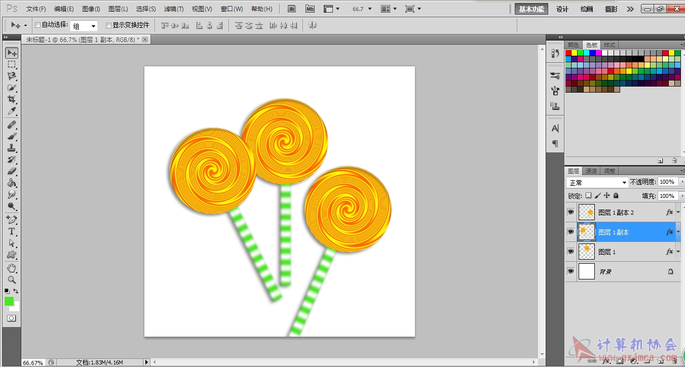Pick the red swatch in the 色板 panel
Viewport: 685px width, 367px height.
point(568,53)
